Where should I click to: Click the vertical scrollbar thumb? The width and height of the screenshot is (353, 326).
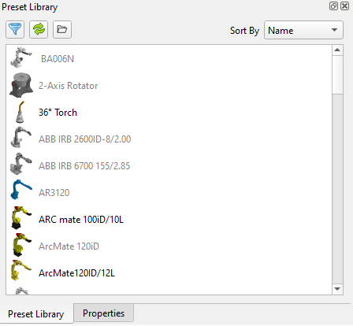point(337,75)
